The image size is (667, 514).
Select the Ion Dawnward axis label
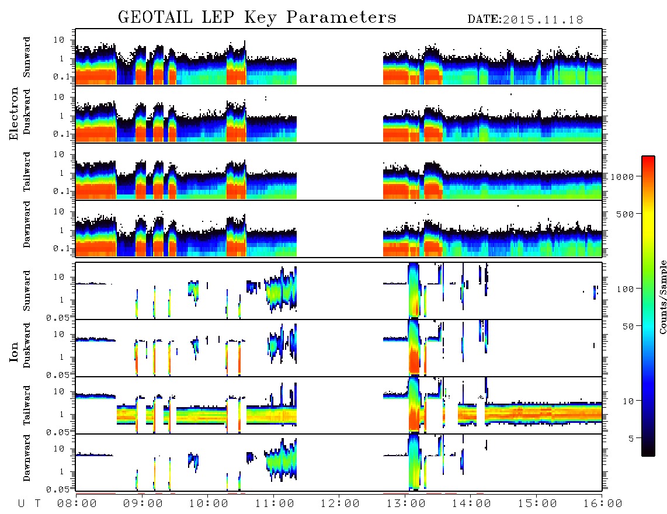27,458
